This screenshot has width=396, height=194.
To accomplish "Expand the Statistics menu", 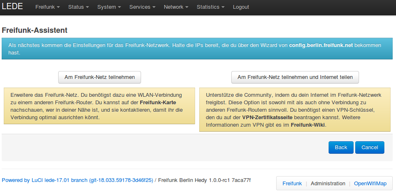I will click(x=210, y=7).
